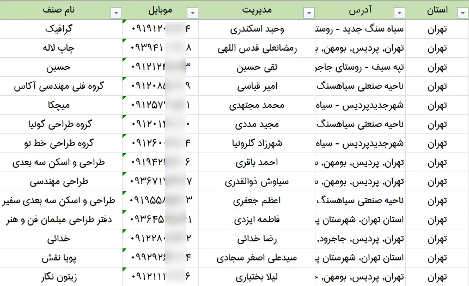Select the cell طراحی و اسکن سه بعدی سفیر
Image resolution: width=469 pixels, height=286 pixels.
[x=61, y=200]
